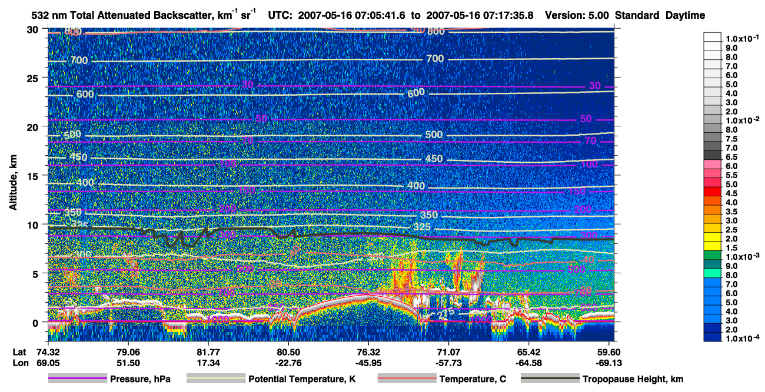Screen dimensions: 765x392
Task: Click the Potential Temperature, K legend line sample
Action: (x=216, y=380)
